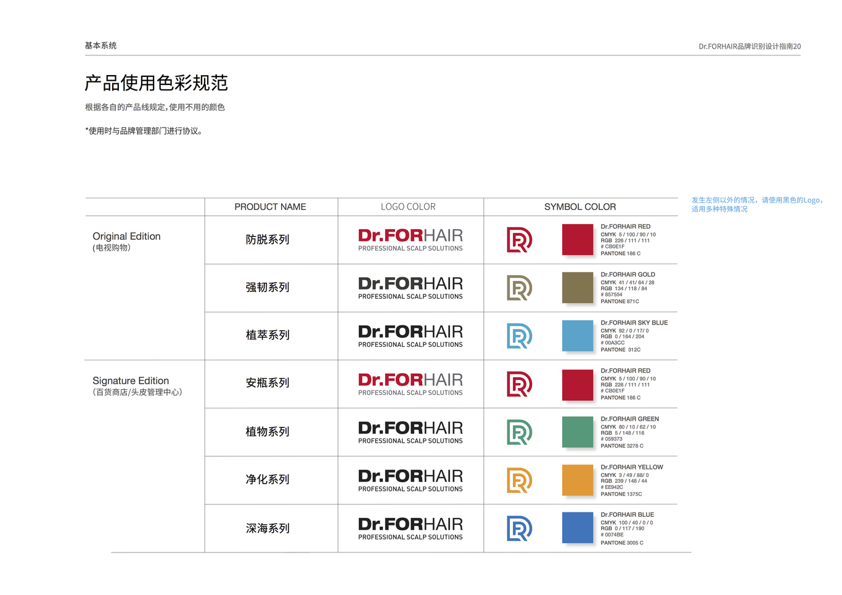Screen dimensions: 842x595
Task: Click the 基本系统 header text
Action: click(x=100, y=46)
